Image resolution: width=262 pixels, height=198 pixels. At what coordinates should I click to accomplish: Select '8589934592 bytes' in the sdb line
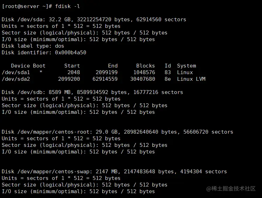click(102, 92)
